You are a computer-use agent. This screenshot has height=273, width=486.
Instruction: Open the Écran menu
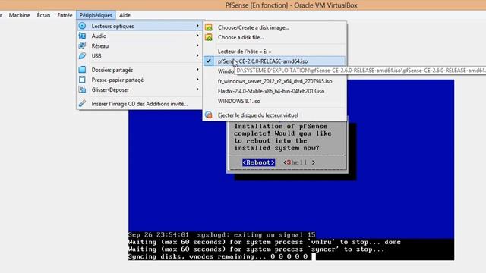[43, 15]
